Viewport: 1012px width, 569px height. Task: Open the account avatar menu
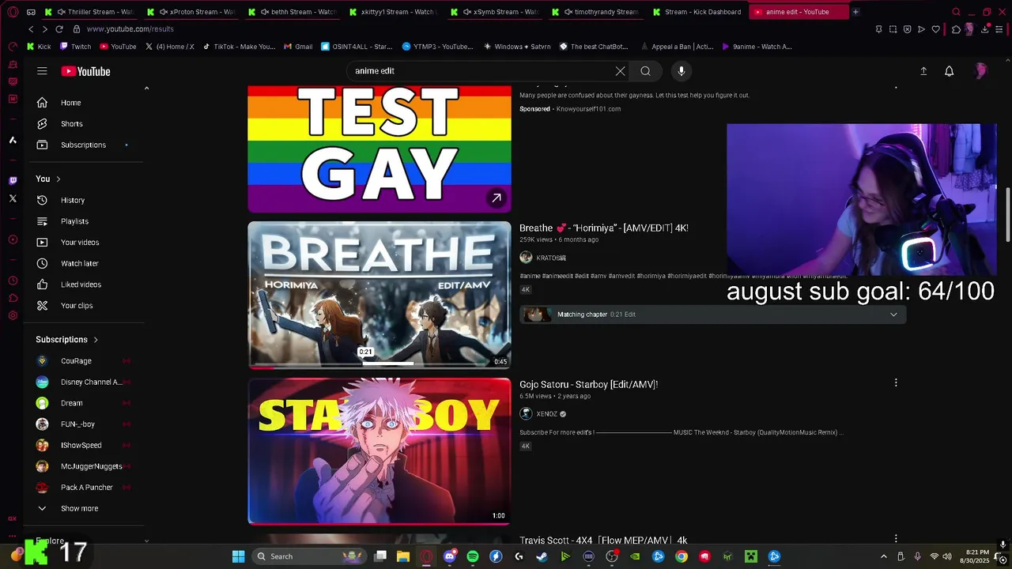point(980,71)
